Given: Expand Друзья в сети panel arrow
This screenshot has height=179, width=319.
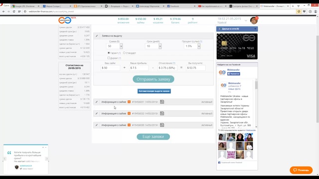Looking at the screenshot, I should click(255, 29).
